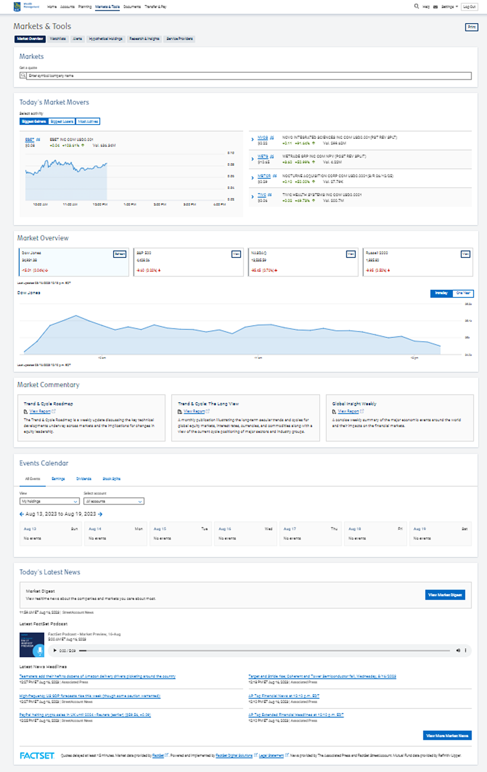The image size is (487, 772).
Task: Click the chart icon next to NVOS
Action: coord(272,138)
